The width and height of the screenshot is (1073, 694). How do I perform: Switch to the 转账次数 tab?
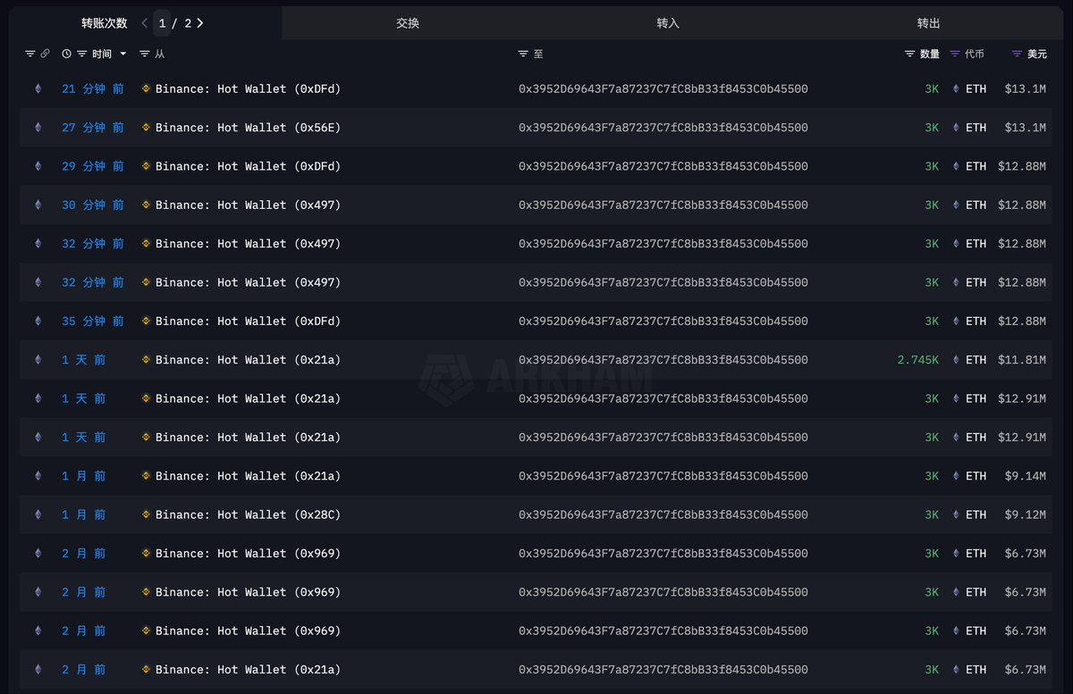pos(105,23)
